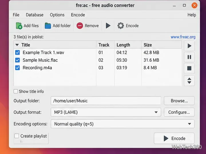Open the www.freac.org link
The image size is (206, 154).
(183, 37)
